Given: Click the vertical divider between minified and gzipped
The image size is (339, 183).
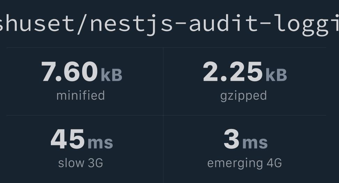Looking at the screenshot, I should coord(163,82).
